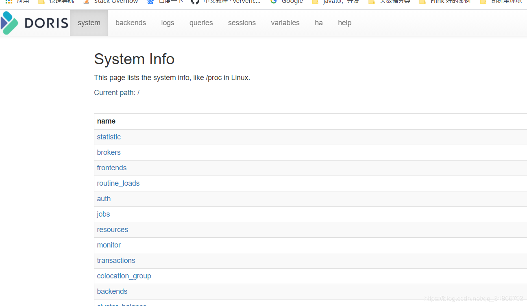The height and width of the screenshot is (306, 527).
Task: Switch to the queries tab
Action: pyautogui.click(x=201, y=23)
